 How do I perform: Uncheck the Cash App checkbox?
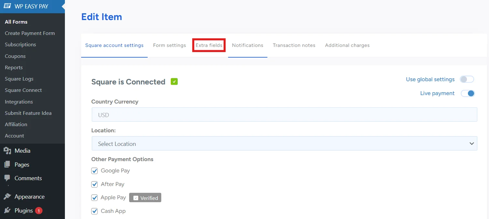coord(94,211)
